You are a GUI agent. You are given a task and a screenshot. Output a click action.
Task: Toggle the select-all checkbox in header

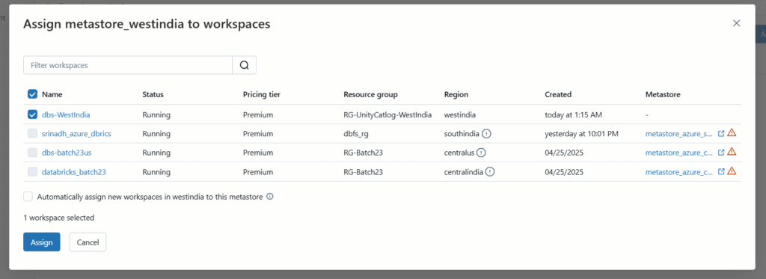[x=32, y=94]
